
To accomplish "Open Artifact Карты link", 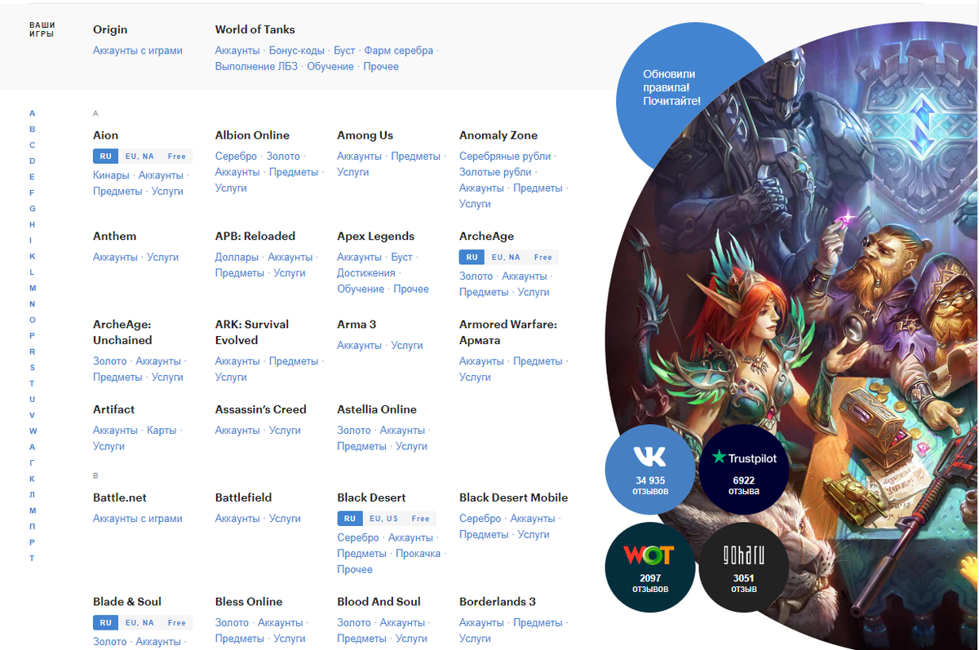I will pos(162,431).
